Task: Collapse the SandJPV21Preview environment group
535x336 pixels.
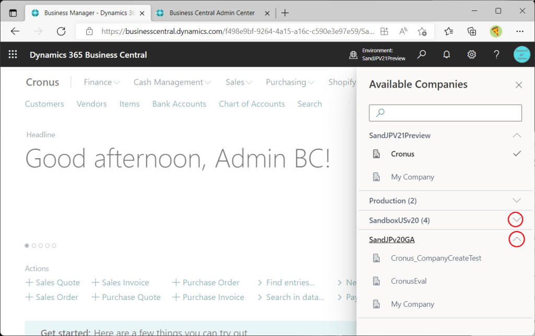Action: pyautogui.click(x=517, y=135)
